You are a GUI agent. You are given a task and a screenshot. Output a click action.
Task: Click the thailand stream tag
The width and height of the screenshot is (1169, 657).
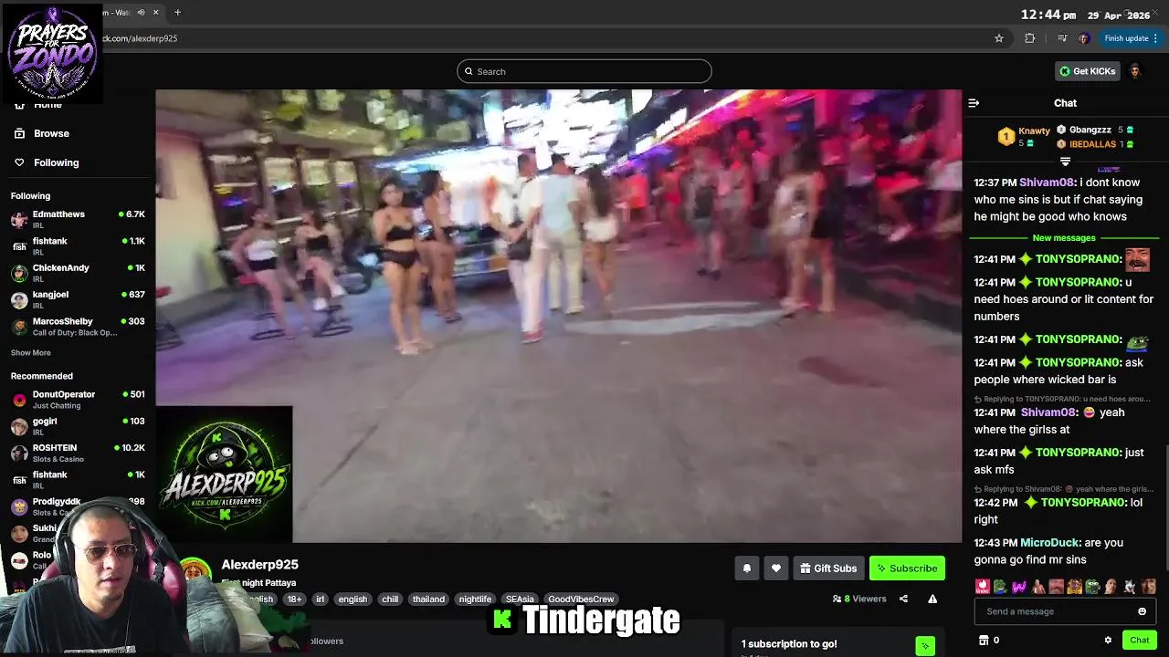(428, 600)
